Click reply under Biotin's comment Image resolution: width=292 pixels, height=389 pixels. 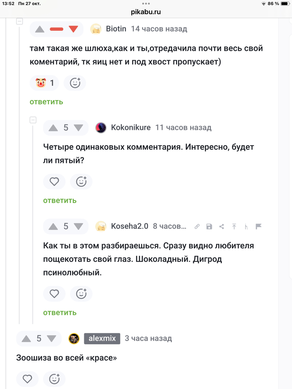(x=46, y=101)
